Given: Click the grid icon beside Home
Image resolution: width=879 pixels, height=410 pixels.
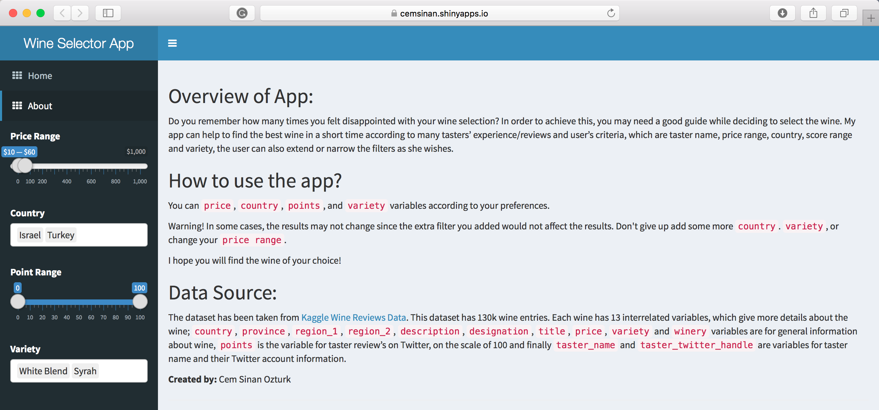Looking at the screenshot, I should tap(17, 76).
